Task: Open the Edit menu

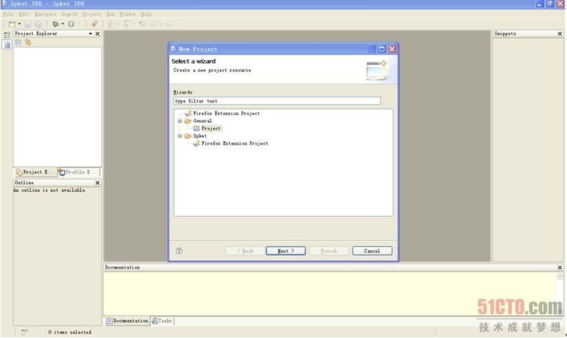Action: (24, 14)
